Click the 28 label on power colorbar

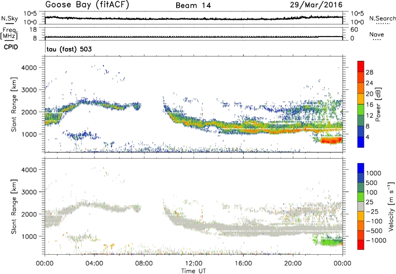[x=369, y=72]
